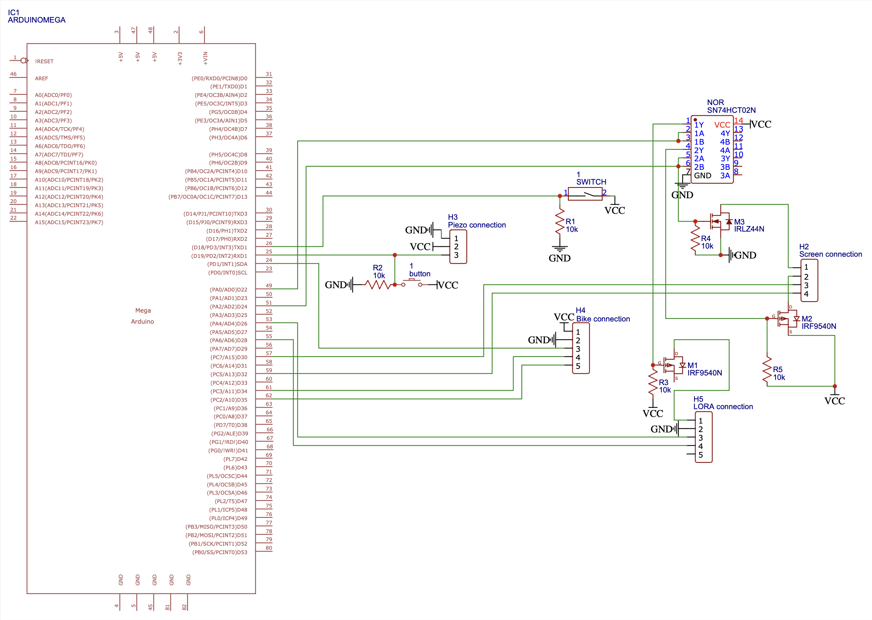This screenshot has width=872, height=620.
Task: Click NOR pin 2B junction dot
Action: pos(678,166)
